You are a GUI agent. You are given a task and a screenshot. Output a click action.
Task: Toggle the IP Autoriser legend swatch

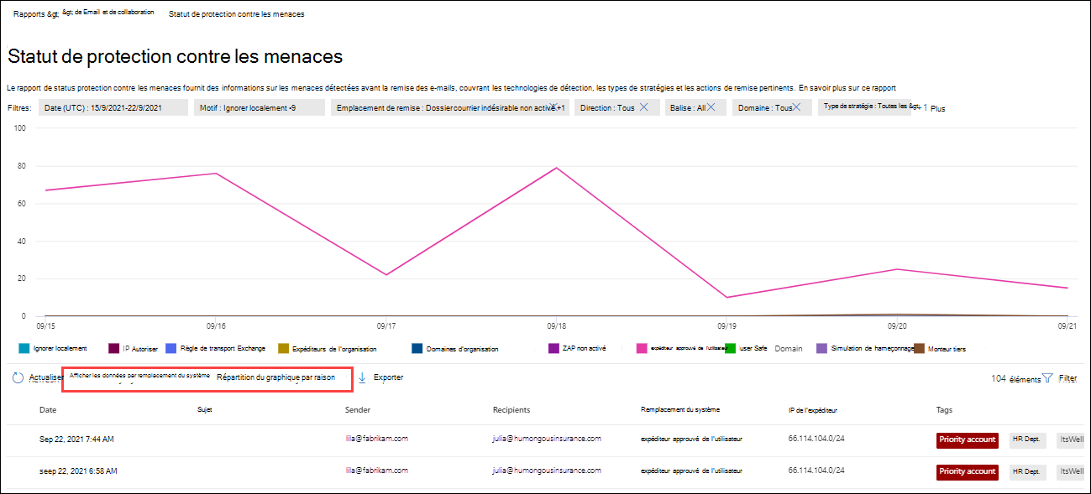tap(114, 348)
